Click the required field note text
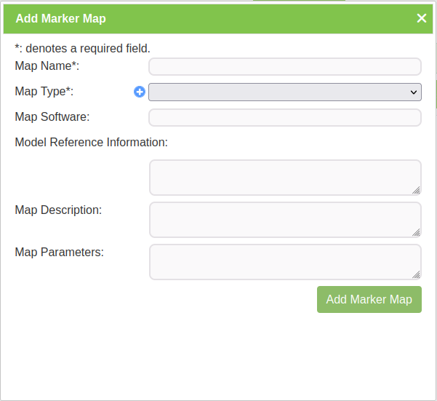Screen dimensions: 437x401 click(82, 49)
